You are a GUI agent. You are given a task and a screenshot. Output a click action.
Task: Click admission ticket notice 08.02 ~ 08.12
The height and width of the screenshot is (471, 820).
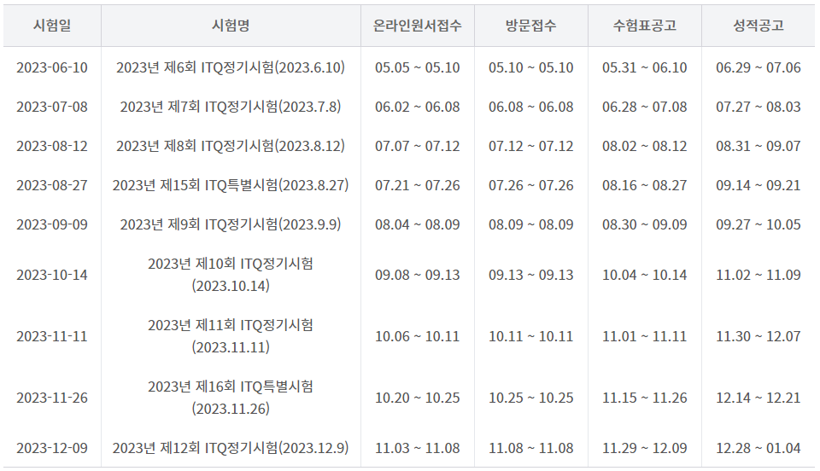click(645, 146)
